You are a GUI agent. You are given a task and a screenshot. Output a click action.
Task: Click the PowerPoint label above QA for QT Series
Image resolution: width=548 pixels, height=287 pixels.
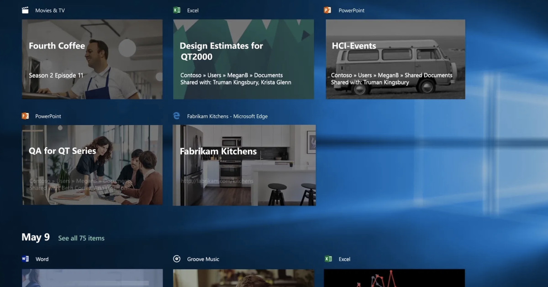[x=48, y=117]
